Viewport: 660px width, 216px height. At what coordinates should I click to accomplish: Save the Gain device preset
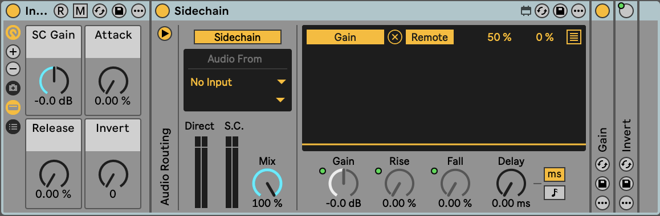[x=602, y=183]
